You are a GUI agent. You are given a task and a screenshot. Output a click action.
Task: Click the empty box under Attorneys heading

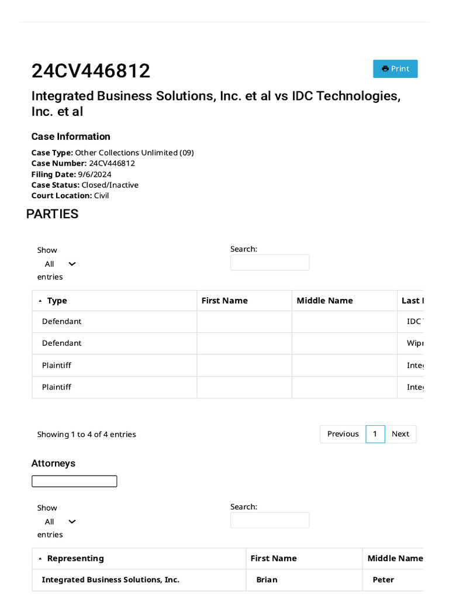click(74, 481)
